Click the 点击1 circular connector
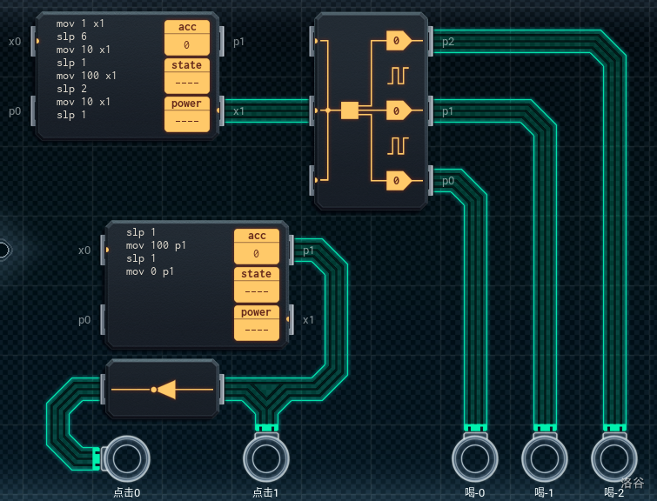The image size is (657, 501). (x=266, y=458)
